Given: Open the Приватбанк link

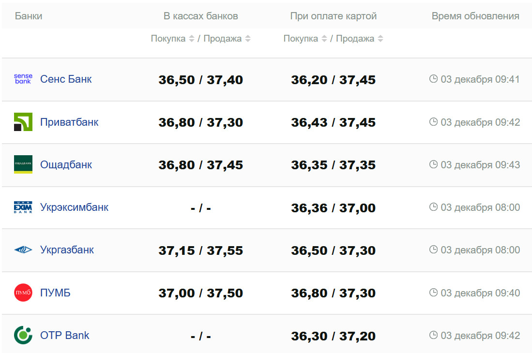Looking at the screenshot, I should (69, 122).
